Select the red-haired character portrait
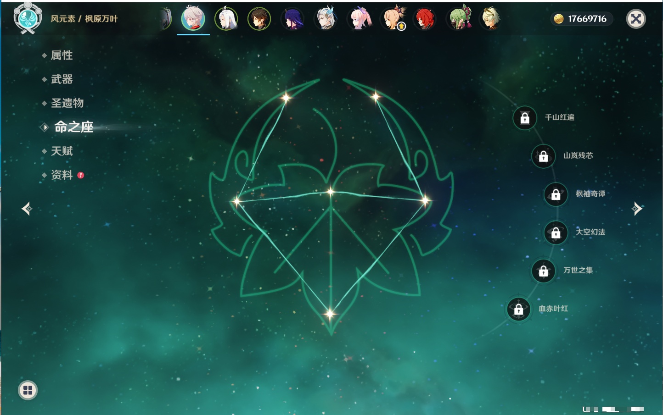The image size is (663, 415). pos(425,19)
